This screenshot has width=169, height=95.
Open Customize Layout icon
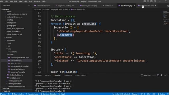point(155,1)
